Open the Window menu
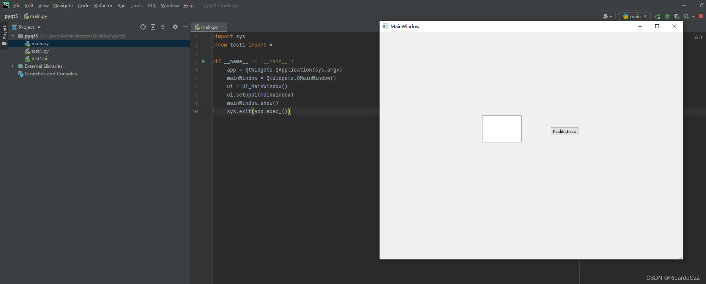Screen dimensions: 706x284 point(170,5)
